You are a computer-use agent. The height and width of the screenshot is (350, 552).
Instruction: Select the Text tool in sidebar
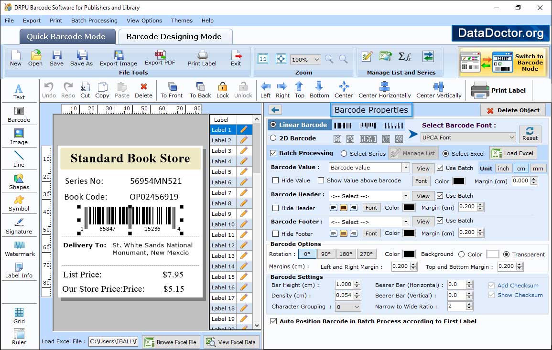(x=19, y=92)
